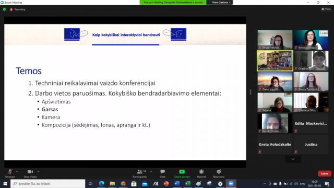Select the Zoom app in the taskbar
The height and width of the screenshot is (188, 334).
(231, 183)
